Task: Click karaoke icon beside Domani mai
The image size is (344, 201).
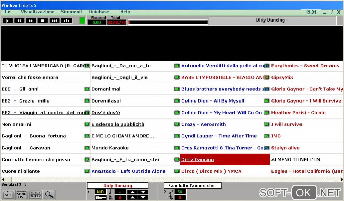Action: point(177,89)
